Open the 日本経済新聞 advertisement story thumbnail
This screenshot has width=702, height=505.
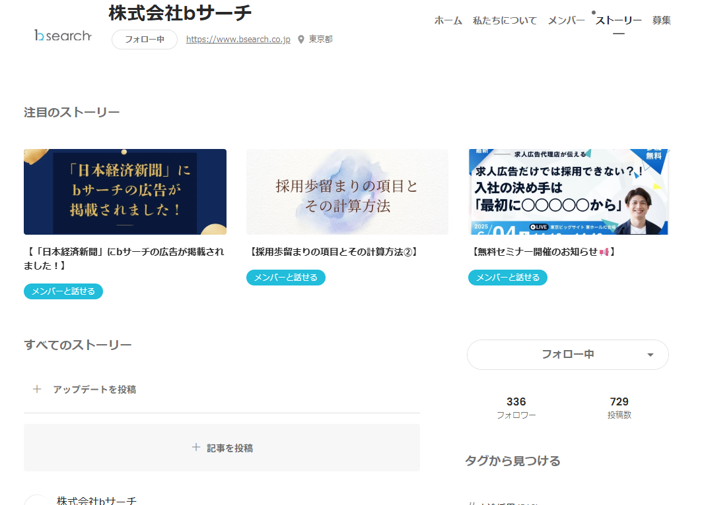125,192
